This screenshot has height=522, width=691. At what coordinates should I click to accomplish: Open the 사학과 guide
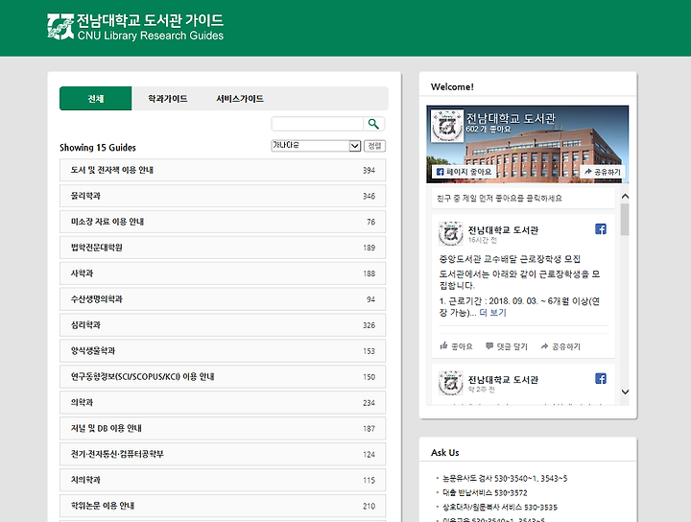click(x=223, y=273)
